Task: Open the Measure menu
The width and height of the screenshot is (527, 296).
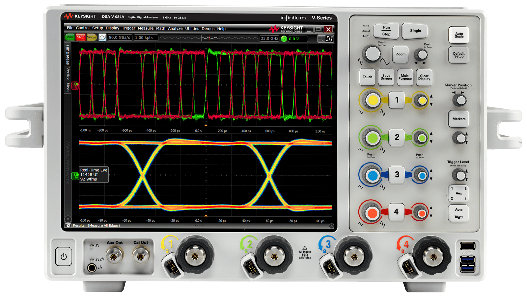Action: (x=146, y=28)
